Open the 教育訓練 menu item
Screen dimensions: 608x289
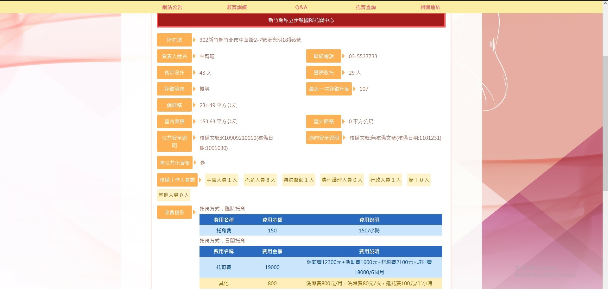237,7
